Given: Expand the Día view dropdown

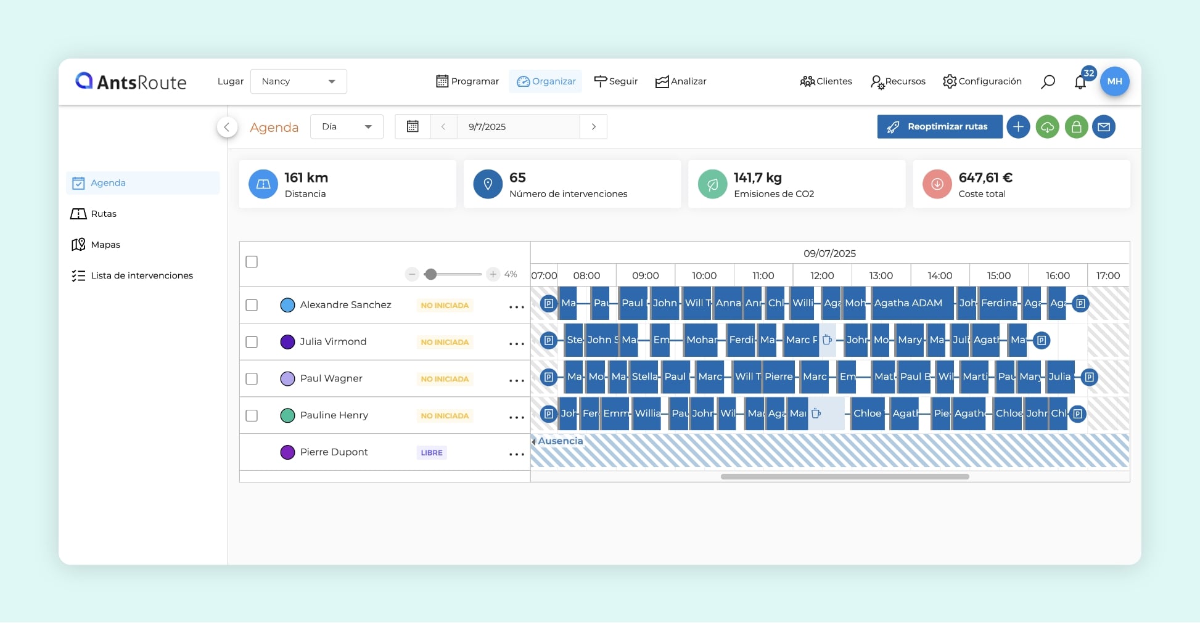Looking at the screenshot, I should pyautogui.click(x=347, y=127).
